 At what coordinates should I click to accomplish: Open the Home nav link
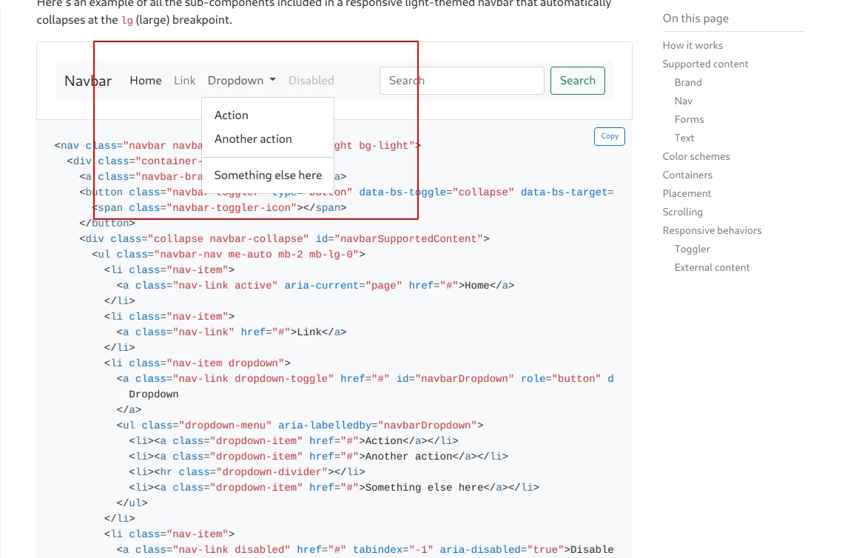[146, 81]
